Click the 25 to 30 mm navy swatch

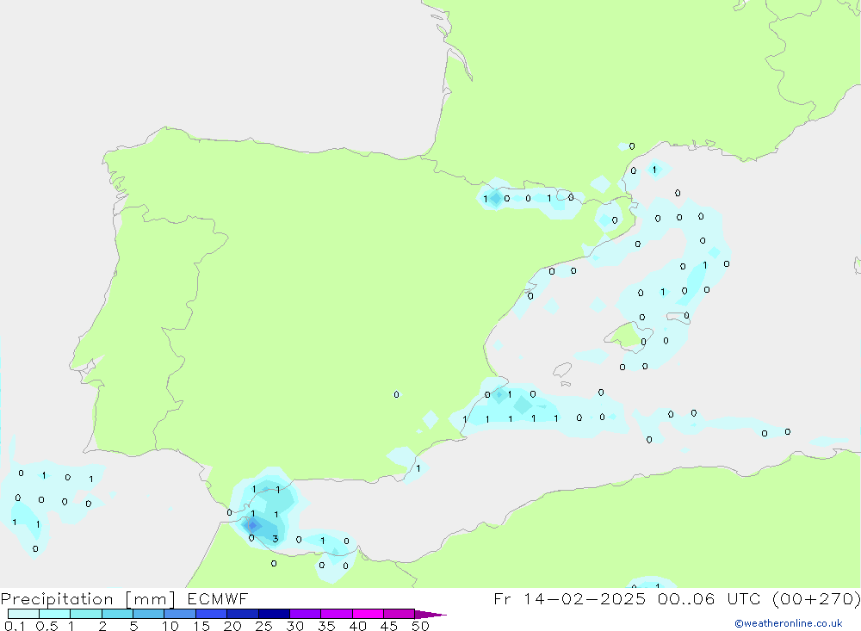[274, 614]
